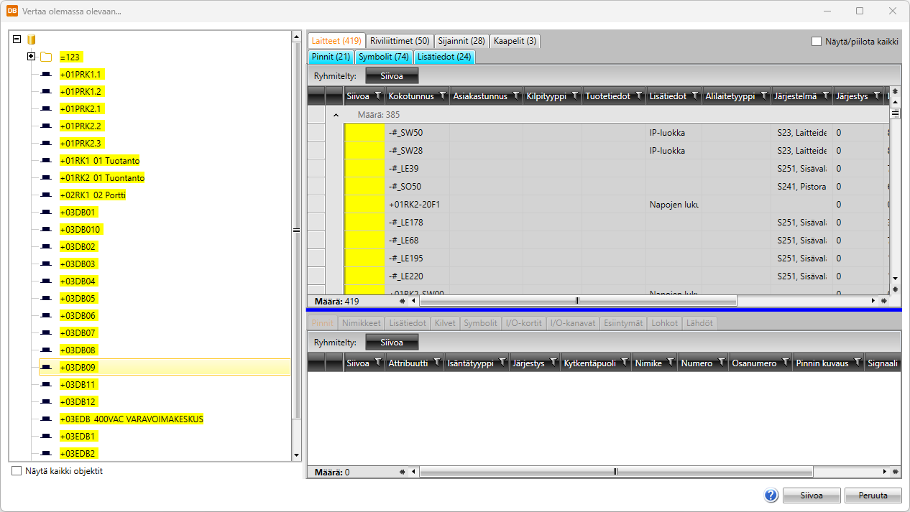Image resolution: width=910 pixels, height=512 pixels.
Task: Click the Peruuta cancel button
Action: coord(873,495)
